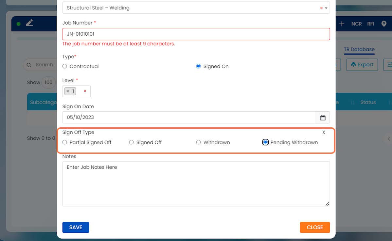Select Partial Signed Off radio option
This screenshot has height=241, width=392.
click(x=65, y=142)
